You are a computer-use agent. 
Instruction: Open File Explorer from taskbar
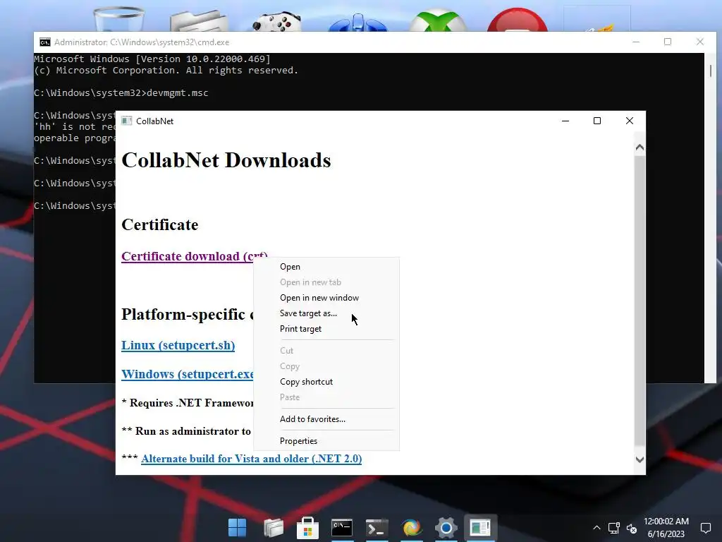(x=273, y=528)
